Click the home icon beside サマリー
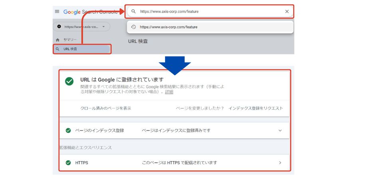367x179 pixels. (57, 40)
